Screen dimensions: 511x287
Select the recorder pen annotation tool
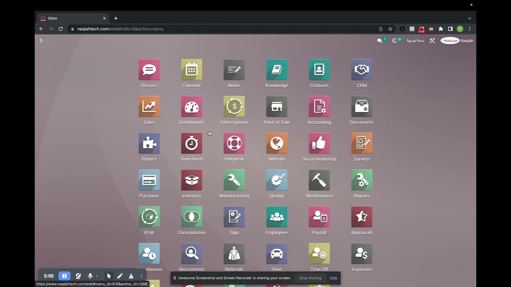(x=120, y=276)
